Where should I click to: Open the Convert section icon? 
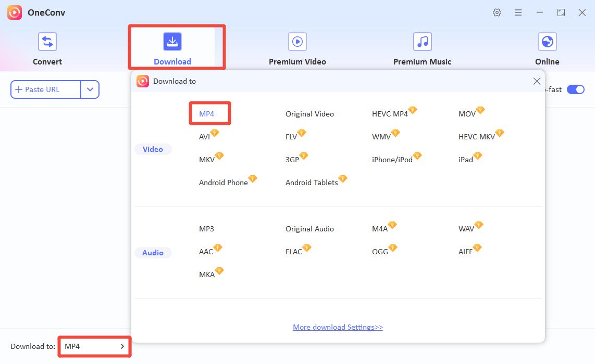coord(47,42)
